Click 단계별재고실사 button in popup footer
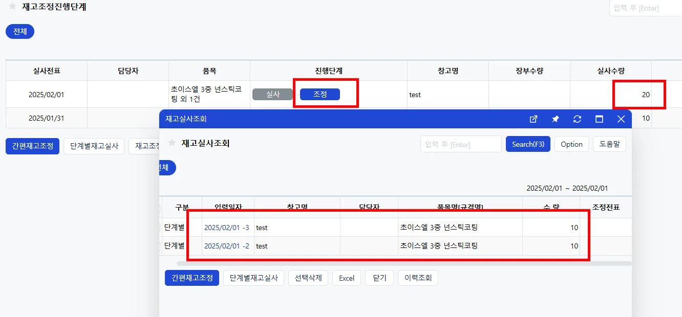The width and height of the screenshot is (682, 317). tap(253, 278)
